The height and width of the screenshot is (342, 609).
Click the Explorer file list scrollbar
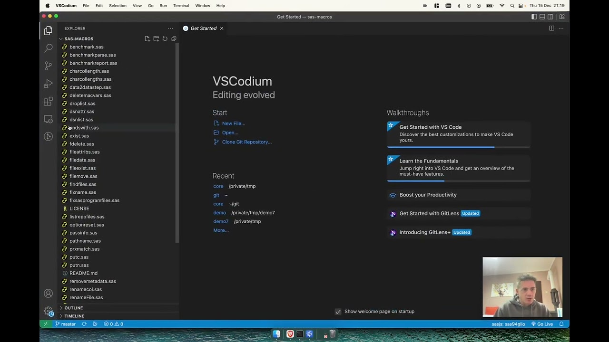coord(177,142)
